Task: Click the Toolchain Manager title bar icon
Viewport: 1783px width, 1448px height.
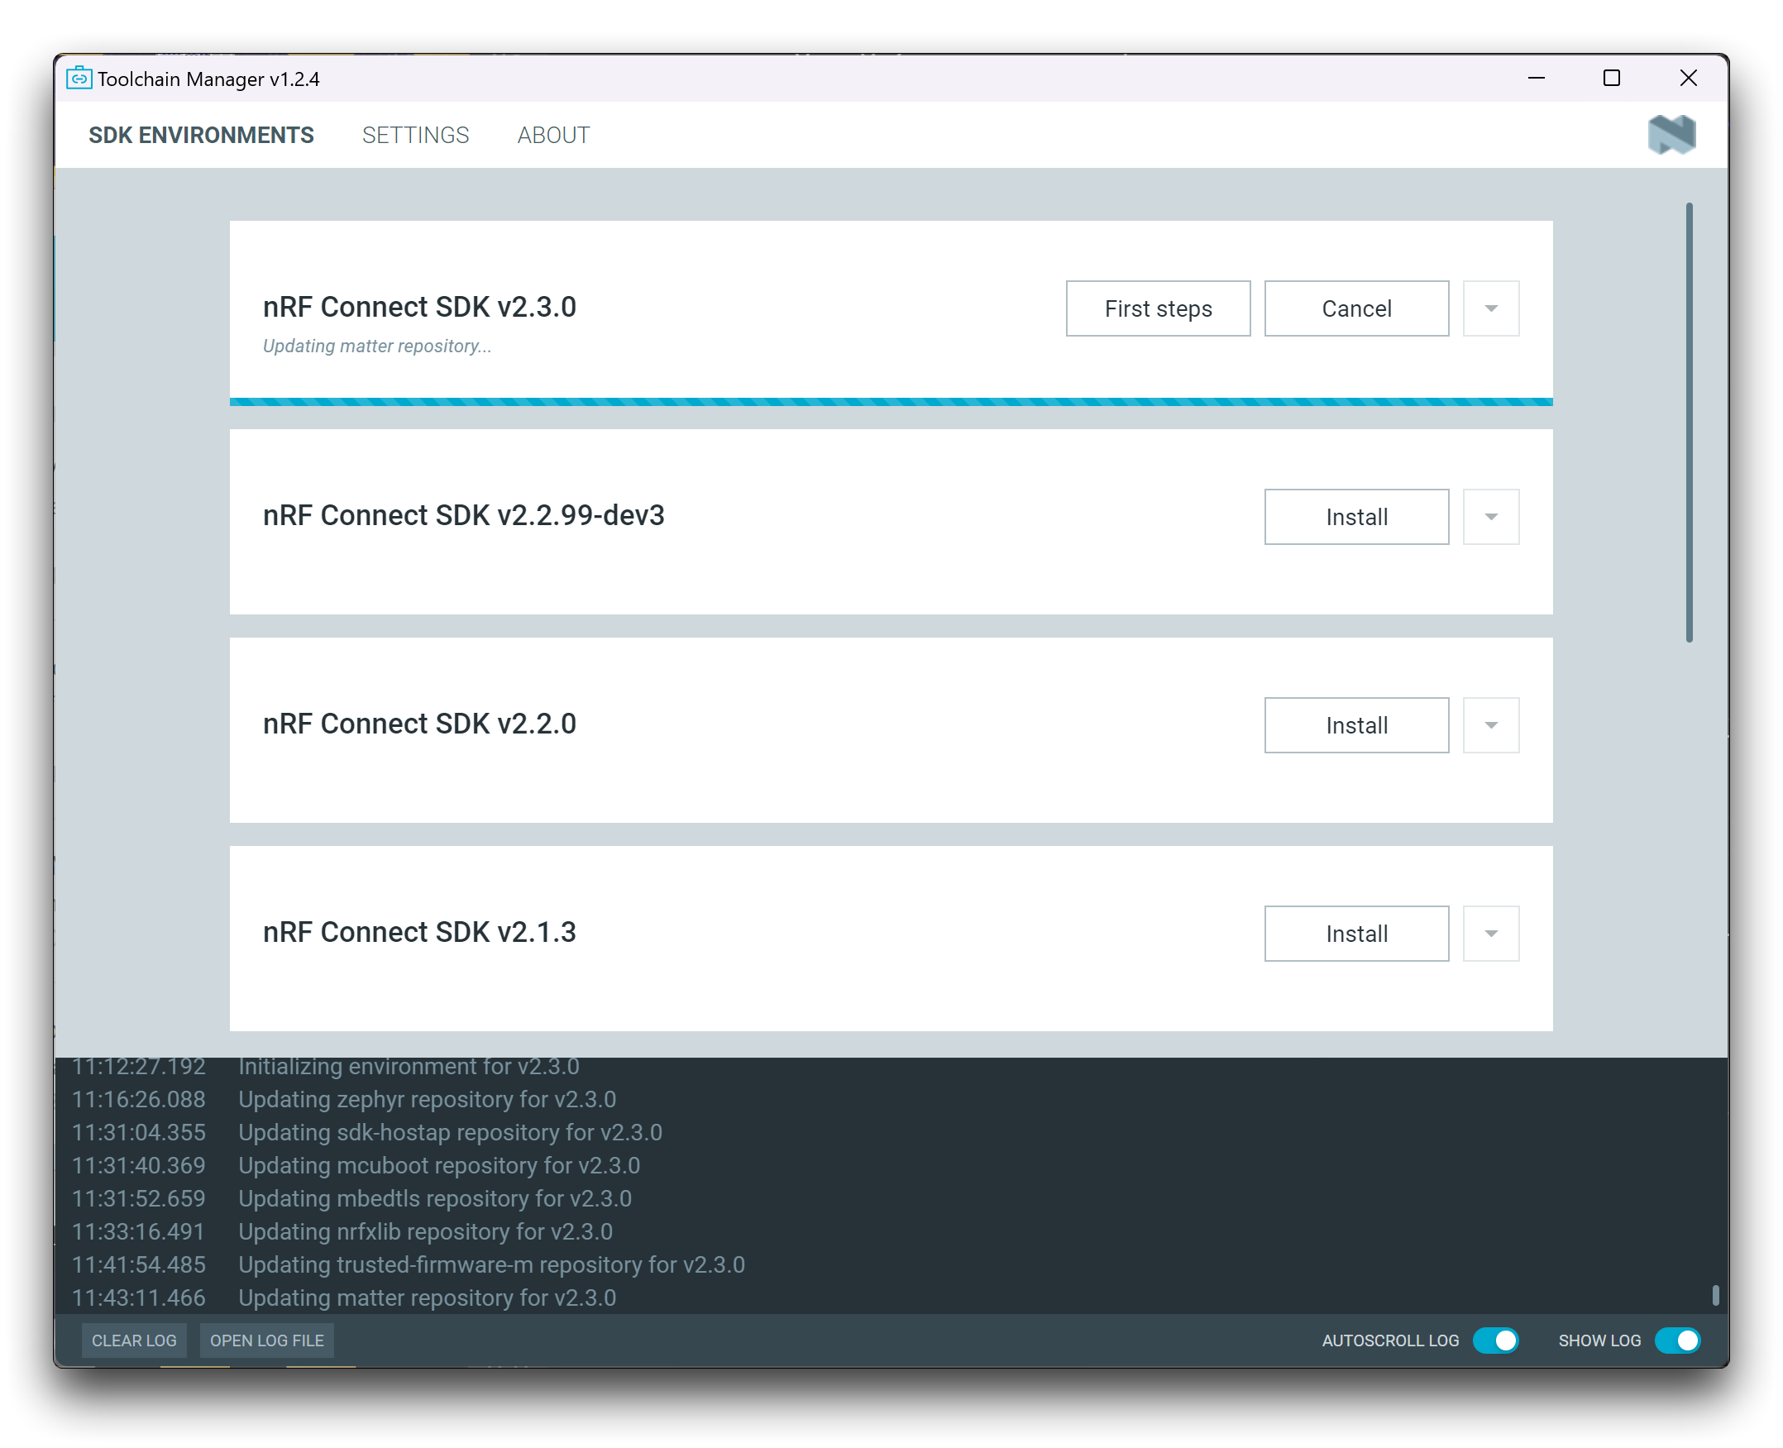Action: pyautogui.click(x=79, y=79)
